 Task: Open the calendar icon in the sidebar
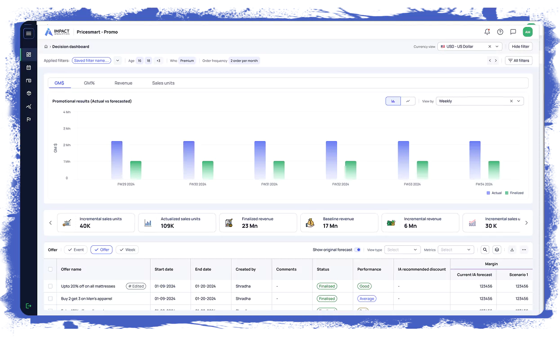29,67
